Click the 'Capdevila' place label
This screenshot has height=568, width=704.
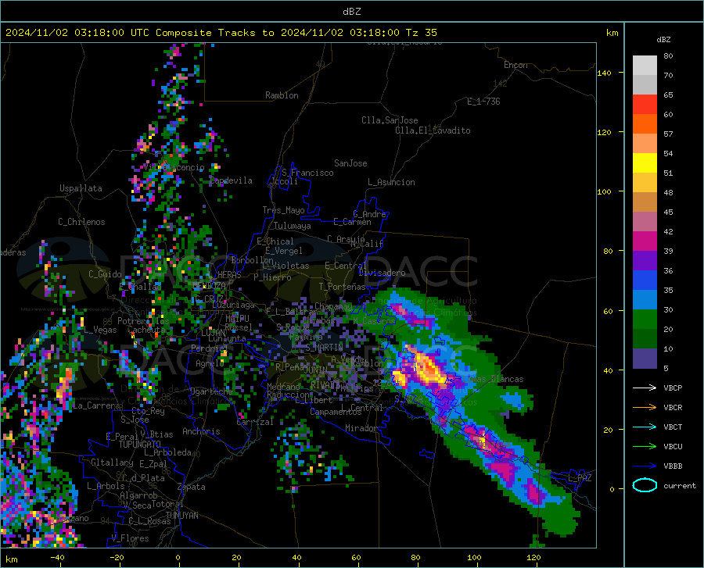pyautogui.click(x=231, y=180)
